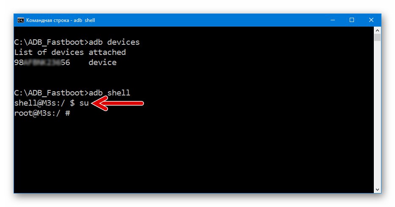Click the Command Prompt icon in title bar
The height and width of the screenshot is (207, 395).
click(20, 20)
